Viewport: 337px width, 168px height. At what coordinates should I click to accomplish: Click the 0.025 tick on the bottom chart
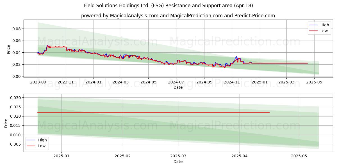(x=15, y=107)
